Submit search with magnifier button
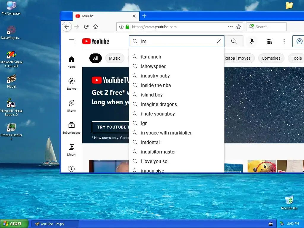304x228 pixels. [234, 41]
